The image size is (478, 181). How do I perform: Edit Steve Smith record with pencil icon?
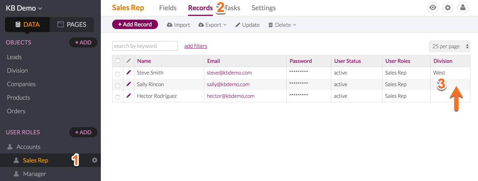coord(129,72)
